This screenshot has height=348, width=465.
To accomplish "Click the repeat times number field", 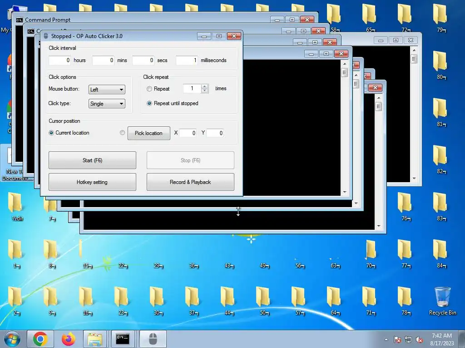I will (192, 88).
